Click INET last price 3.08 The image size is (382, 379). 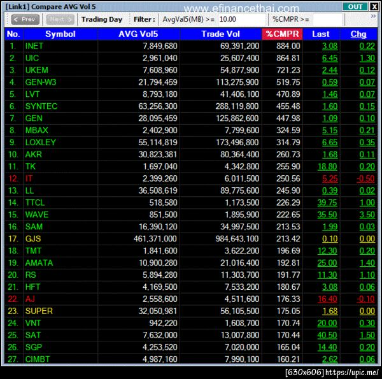(x=330, y=46)
